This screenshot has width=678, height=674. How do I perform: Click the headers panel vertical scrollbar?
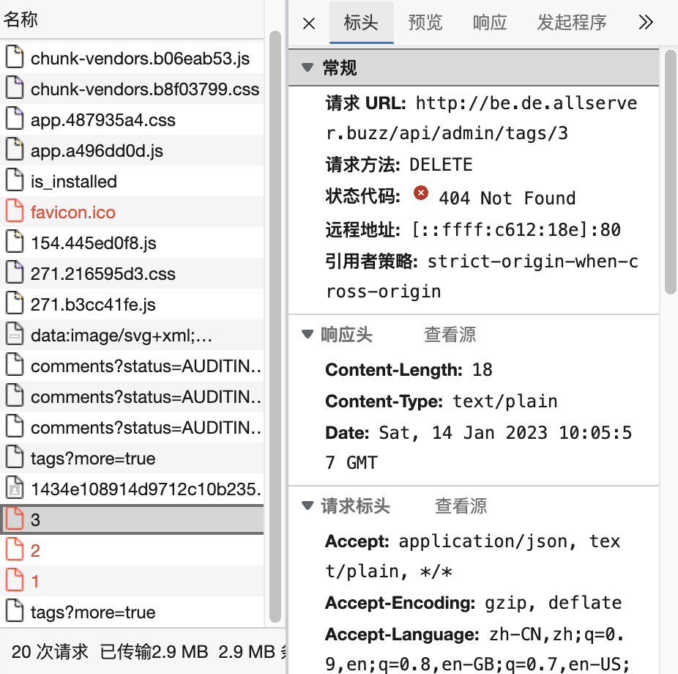point(671,172)
